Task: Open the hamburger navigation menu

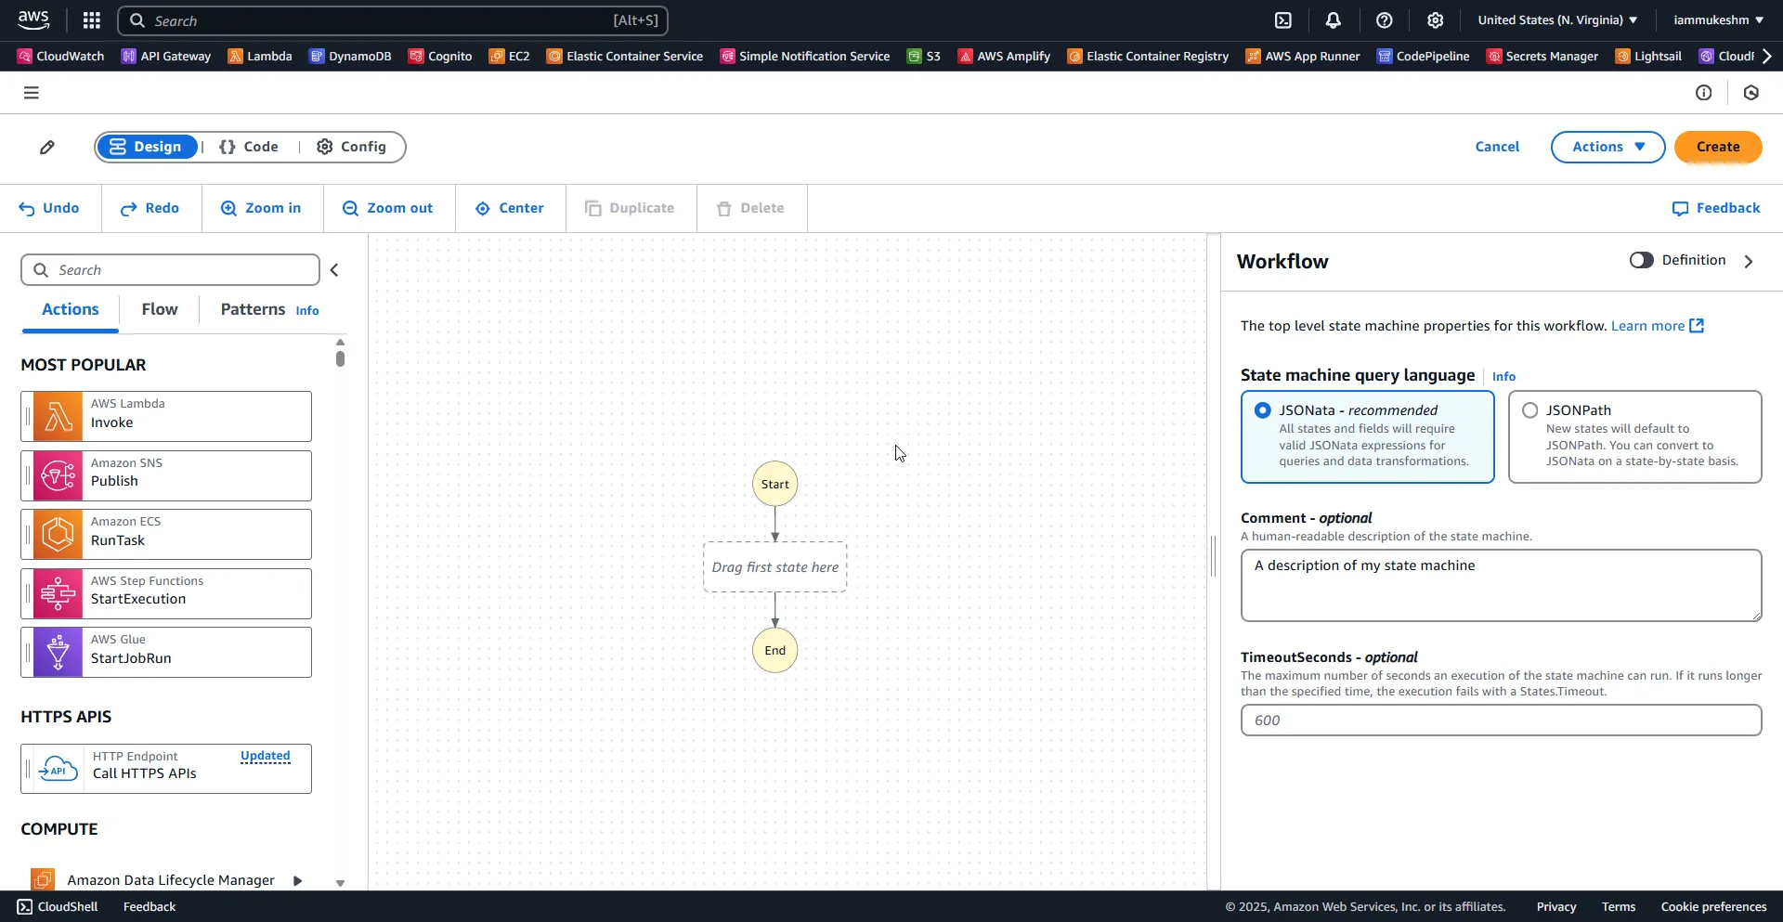Action: (32, 93)
